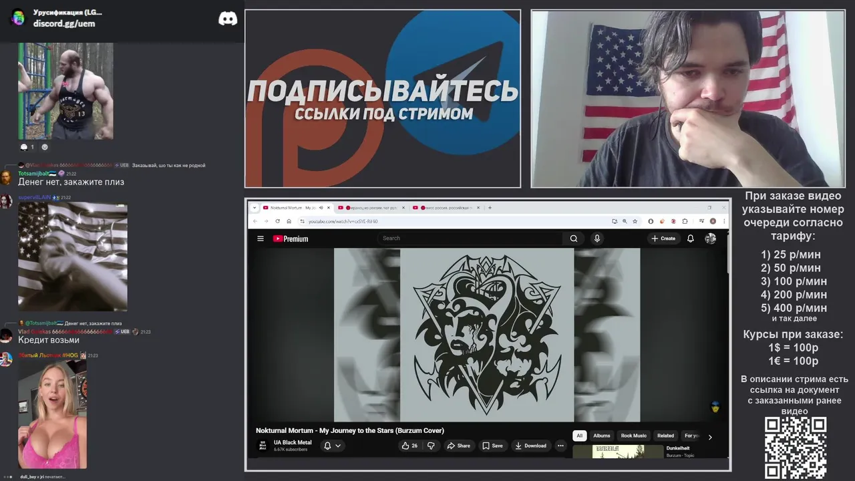Go forward with browser forward arrow

266,221
